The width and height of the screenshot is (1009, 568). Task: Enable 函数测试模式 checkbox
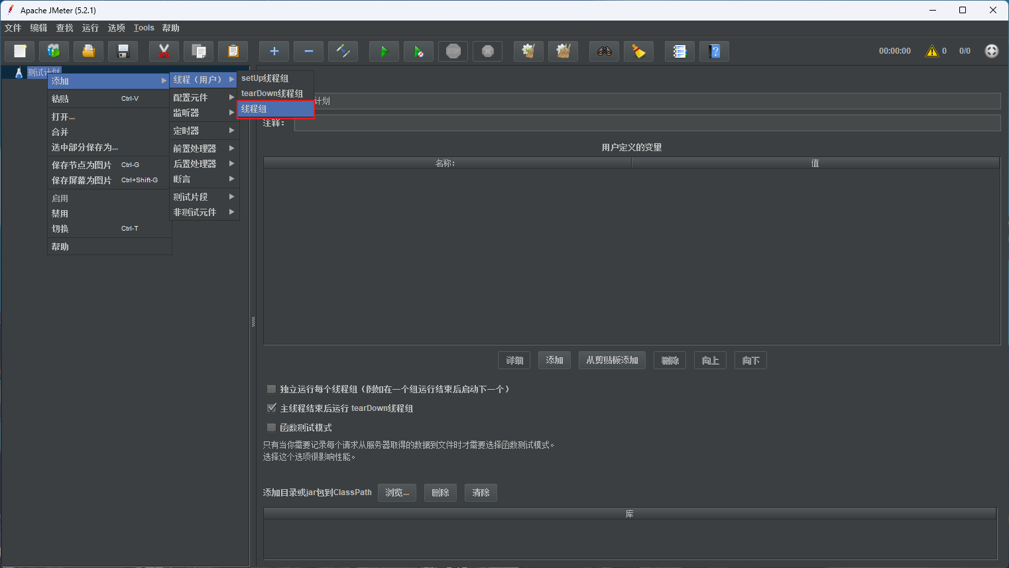coord(271,427)
